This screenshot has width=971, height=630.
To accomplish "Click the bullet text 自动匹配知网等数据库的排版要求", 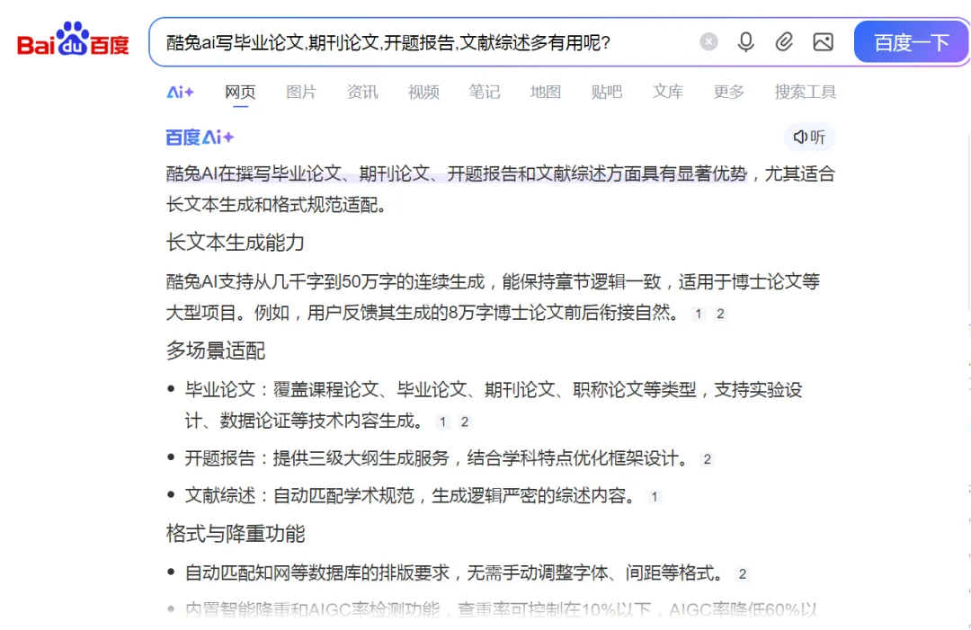I will [x=454, y=573].
